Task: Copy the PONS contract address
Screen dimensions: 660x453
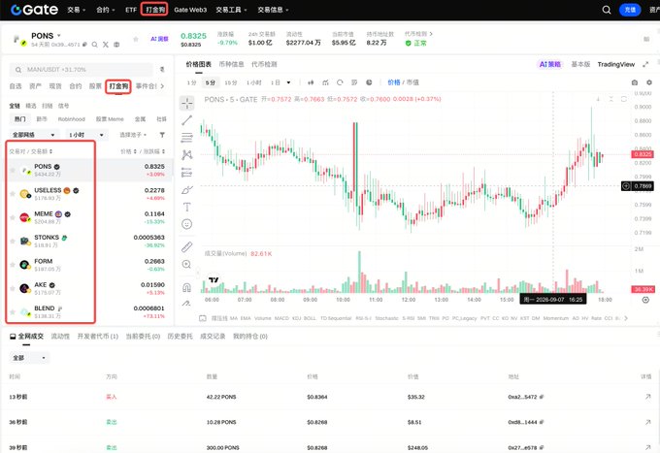Action: (x=85, y=45)
